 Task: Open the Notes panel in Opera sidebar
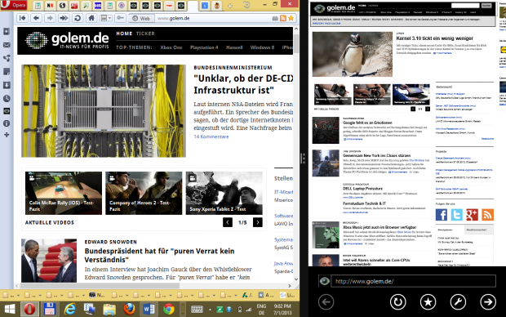click(7, 71)
